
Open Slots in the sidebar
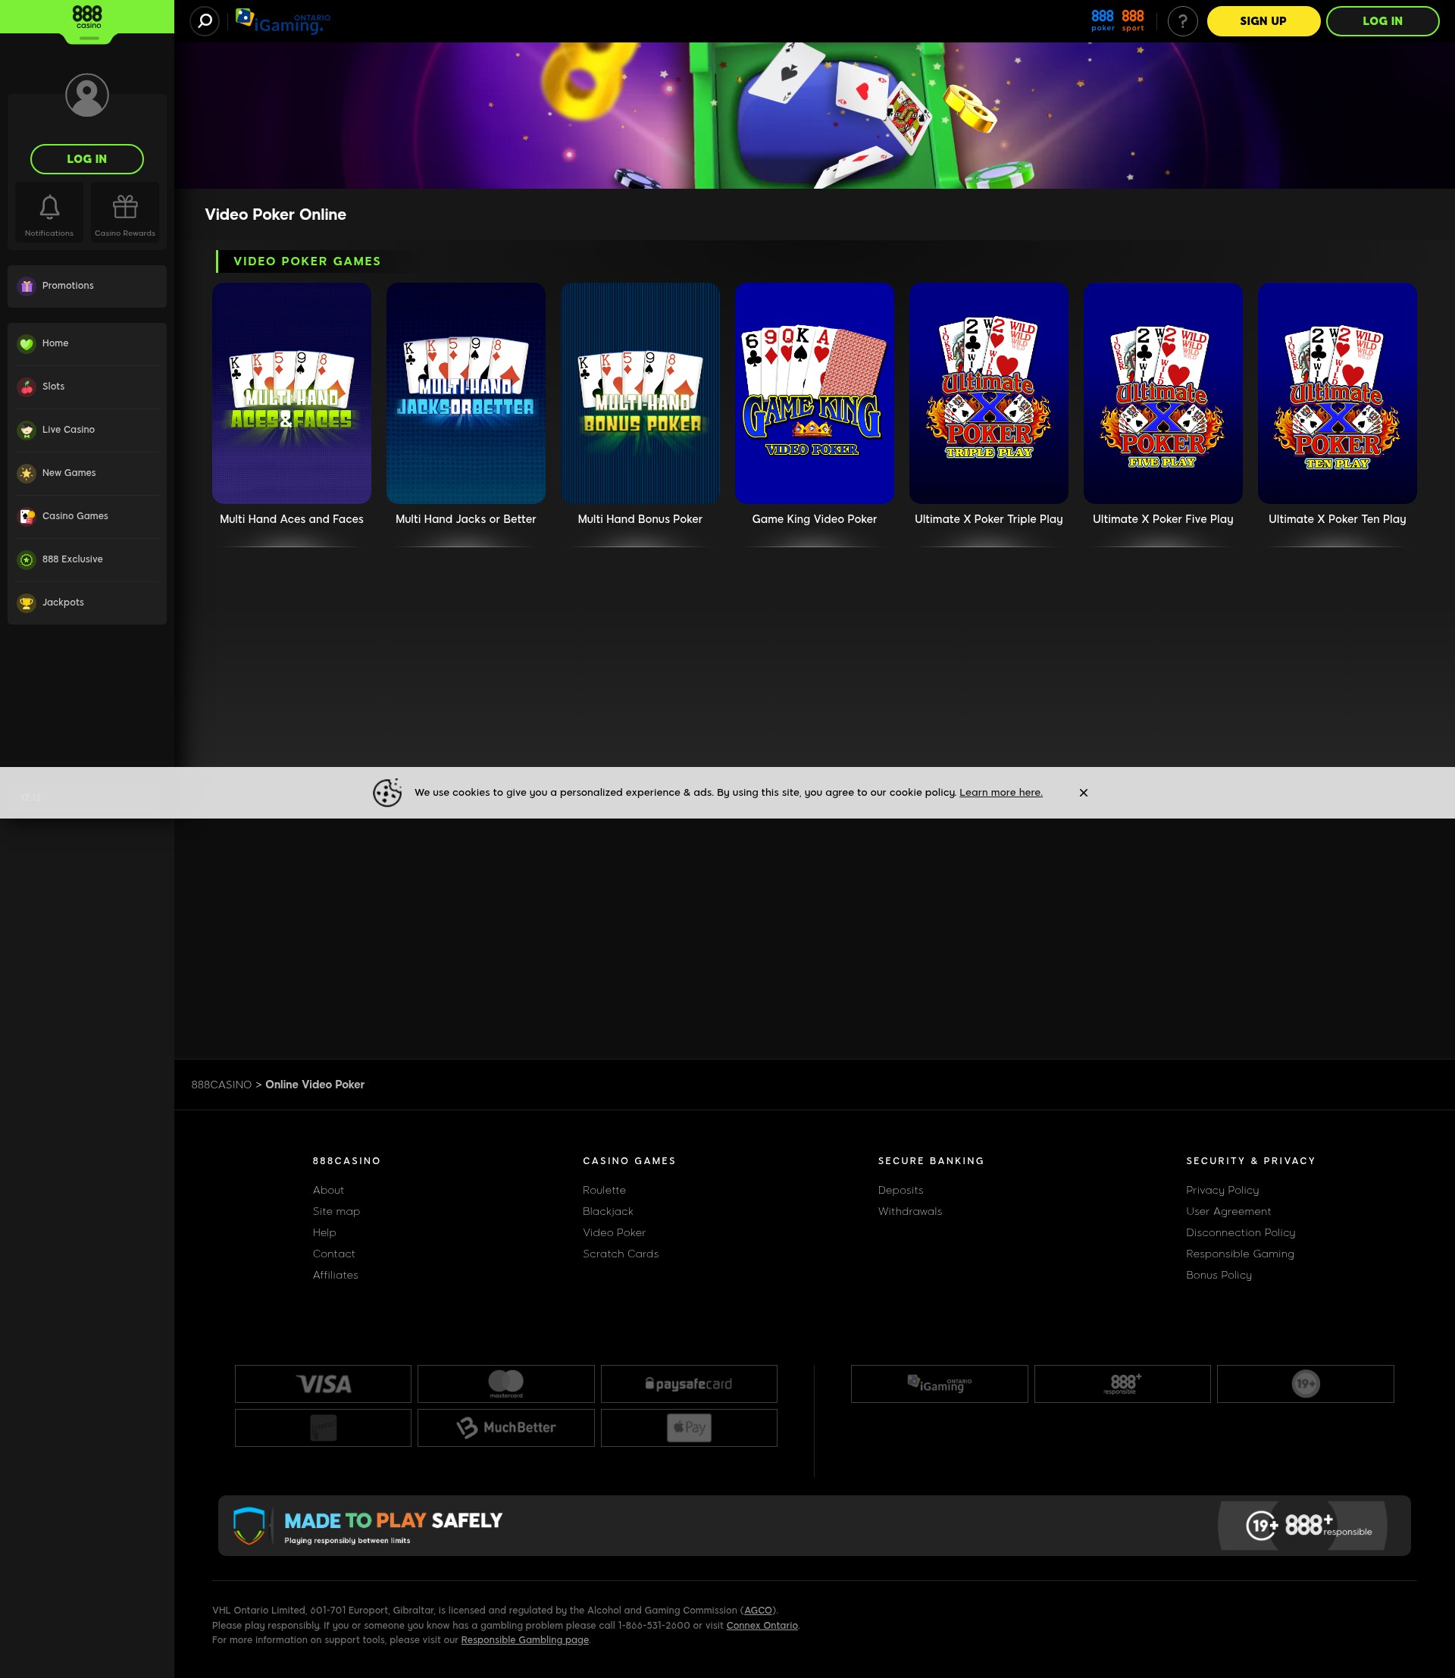click(87, 387)
